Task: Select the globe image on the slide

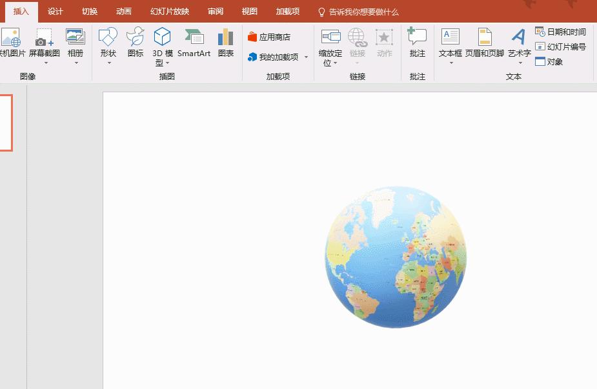Action: [396, 256]
